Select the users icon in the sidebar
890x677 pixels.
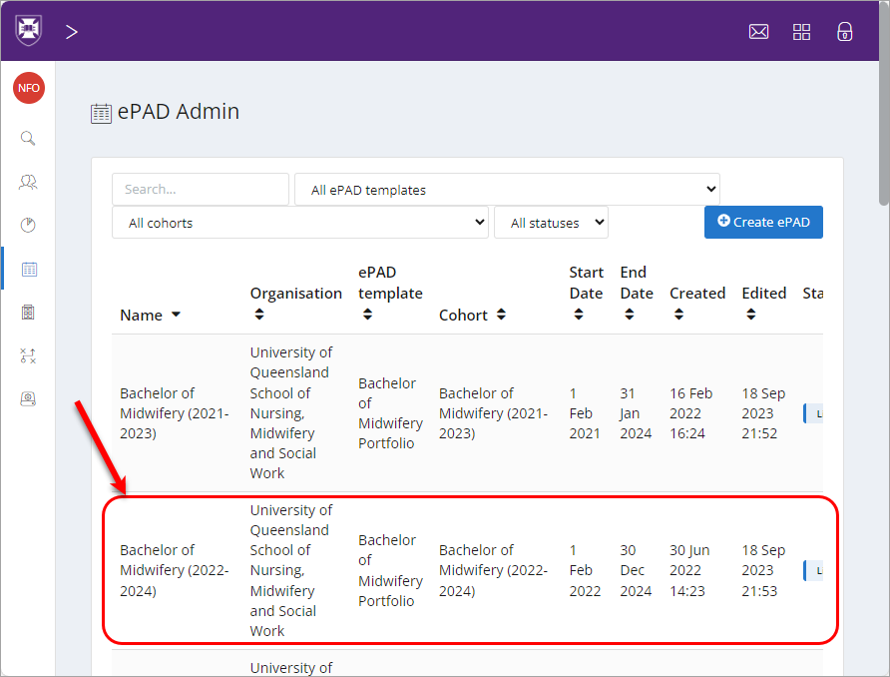[x=28, y=182]
